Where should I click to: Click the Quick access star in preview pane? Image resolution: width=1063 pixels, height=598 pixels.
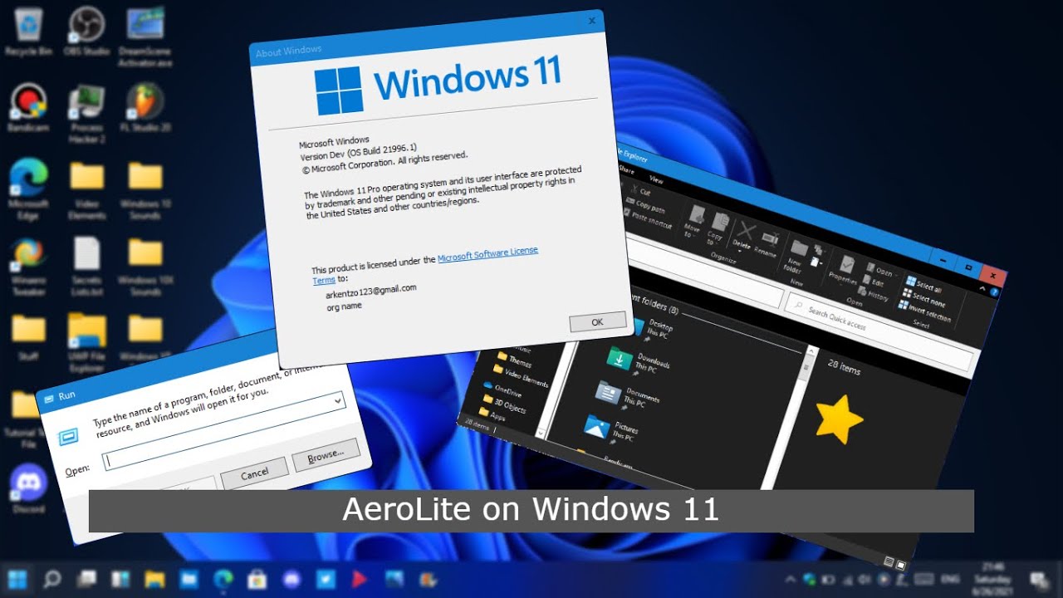[x=839, y=419]
